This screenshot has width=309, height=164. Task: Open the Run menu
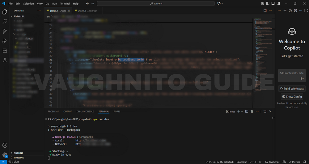coord(55,3)
